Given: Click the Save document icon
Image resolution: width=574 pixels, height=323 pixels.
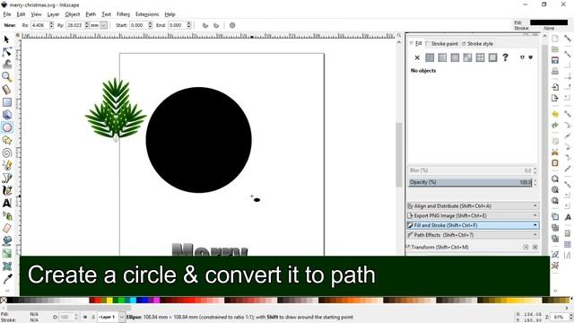Looking at the screenshot, I should [555, 60].
